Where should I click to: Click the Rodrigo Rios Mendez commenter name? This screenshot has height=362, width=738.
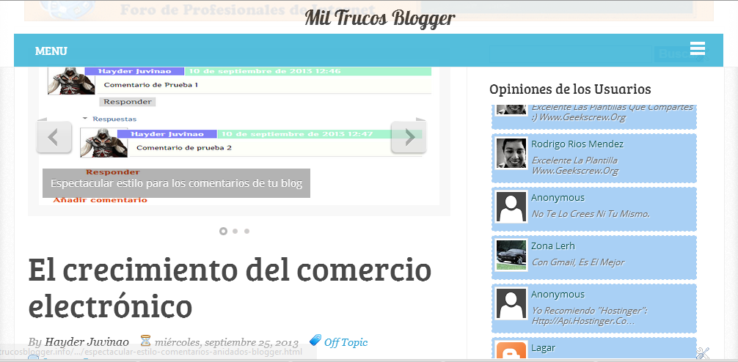[x=577, y=144]
